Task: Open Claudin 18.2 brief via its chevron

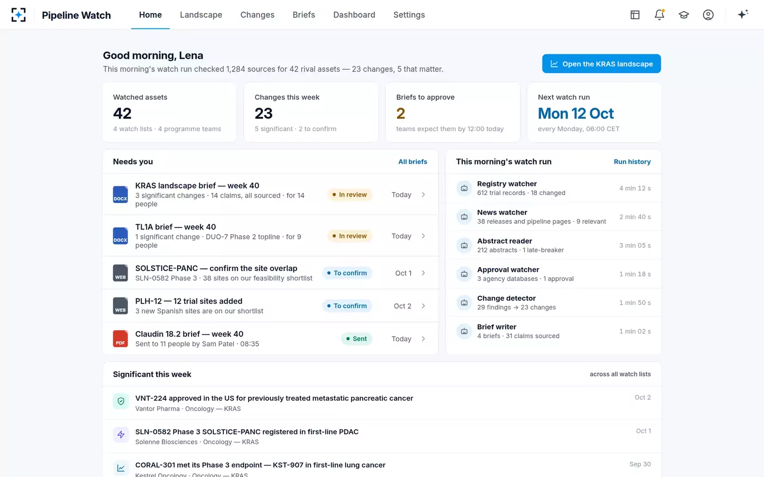Action: click(423, 339)
